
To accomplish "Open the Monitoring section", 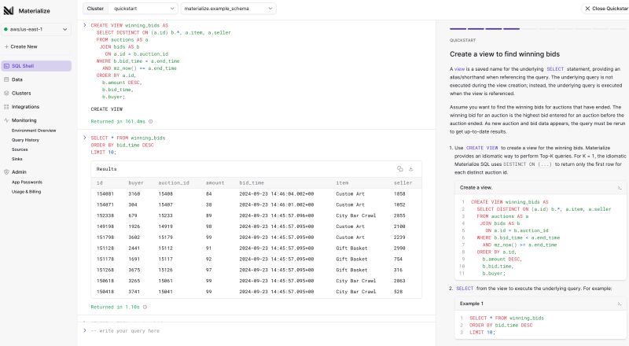I will click(24, 120).
